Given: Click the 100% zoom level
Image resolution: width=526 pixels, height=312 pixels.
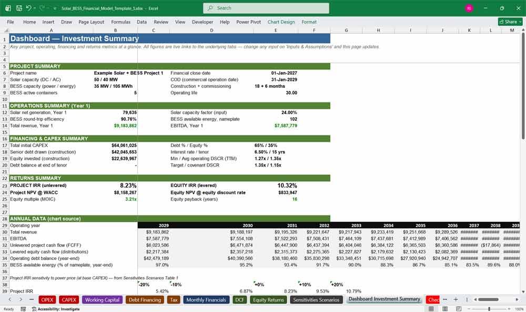Looking at the screenshot, I should tap(519, 309).
